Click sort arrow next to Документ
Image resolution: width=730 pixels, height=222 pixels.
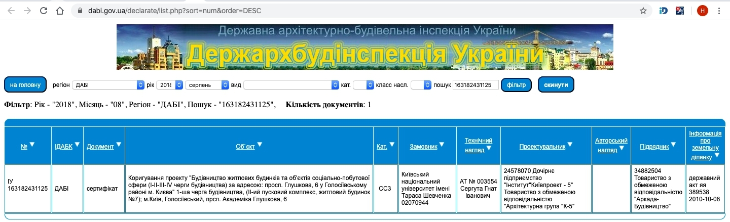119,145
